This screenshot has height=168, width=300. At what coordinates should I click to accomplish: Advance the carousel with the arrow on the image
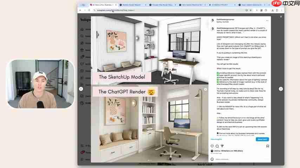[x=206, y=89]
